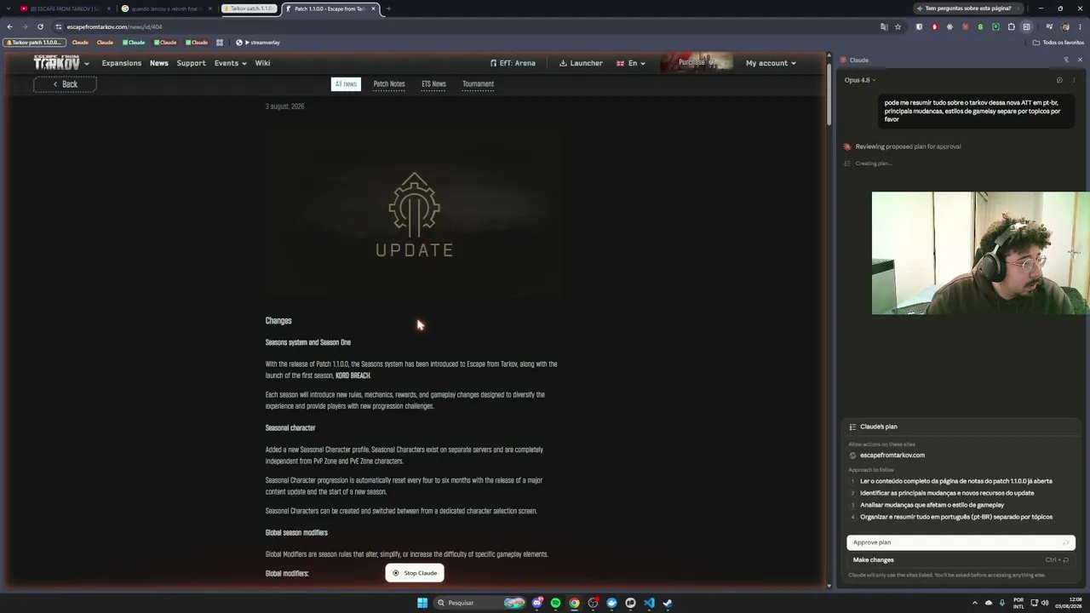The width and height of the screenshot is (1090, 613).
Task: Switch to the Tournament tab
Action: pos(478,84)
